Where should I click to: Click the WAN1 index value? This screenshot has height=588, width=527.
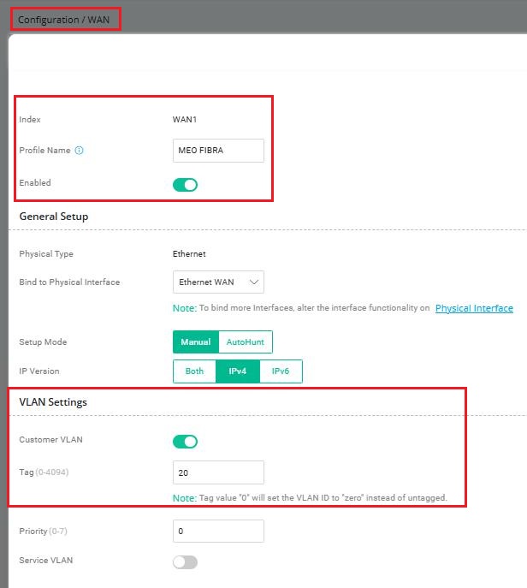pyautogui.click(x=186, y=120)
